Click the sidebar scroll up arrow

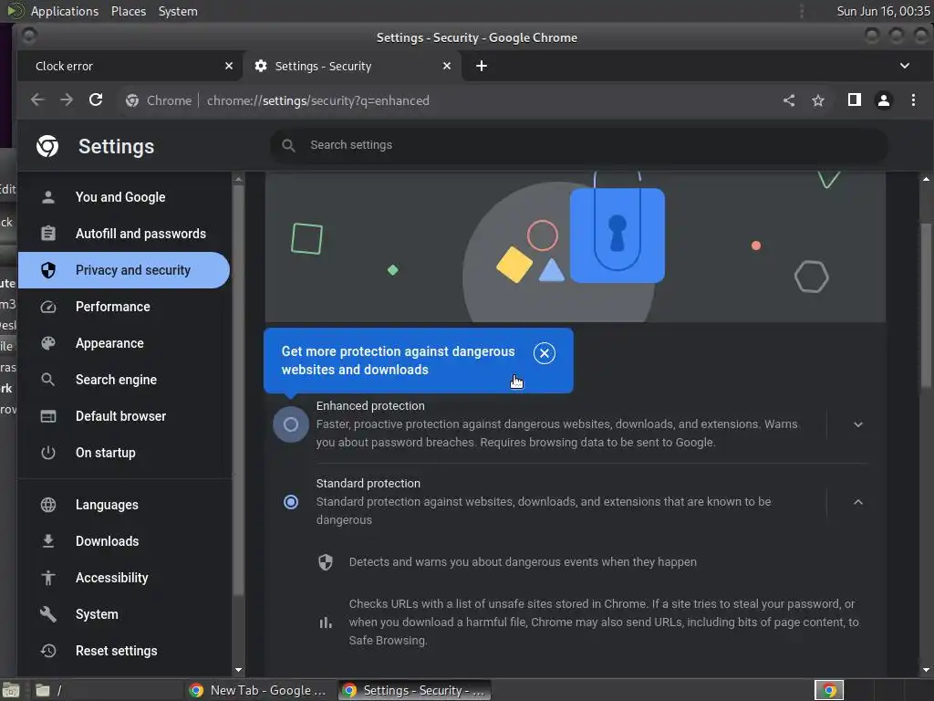click(x=238, y=179)
